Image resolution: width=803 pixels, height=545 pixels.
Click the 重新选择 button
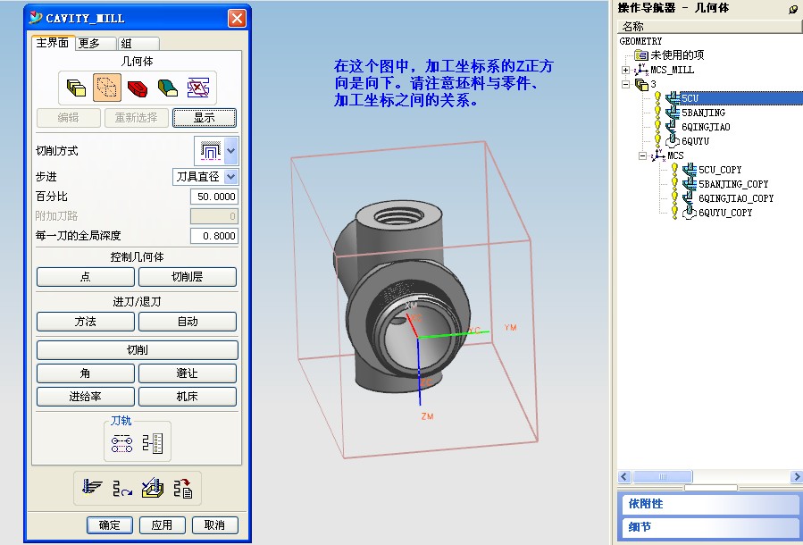coord(137,118)
